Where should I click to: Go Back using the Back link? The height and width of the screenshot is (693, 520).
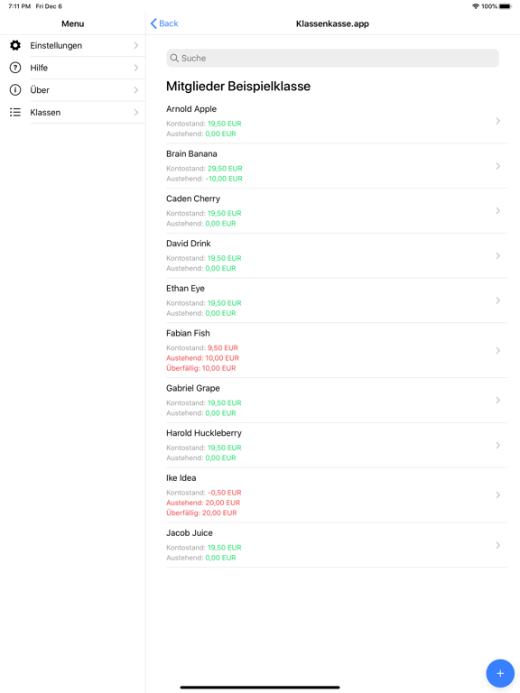[169, 23]
